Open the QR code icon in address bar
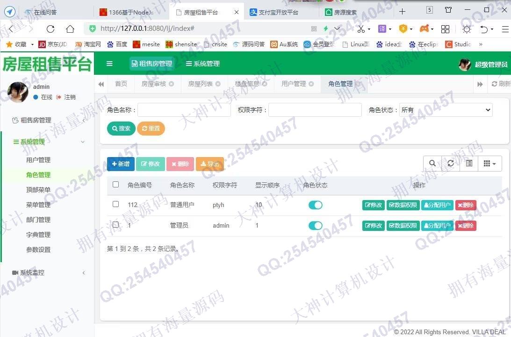 314,29
